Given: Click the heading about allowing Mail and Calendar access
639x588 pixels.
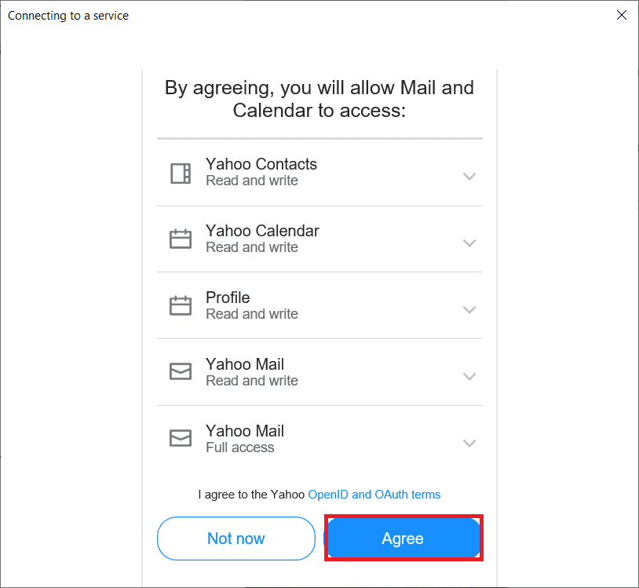Looking at the screenshot, I should [319, 99].
